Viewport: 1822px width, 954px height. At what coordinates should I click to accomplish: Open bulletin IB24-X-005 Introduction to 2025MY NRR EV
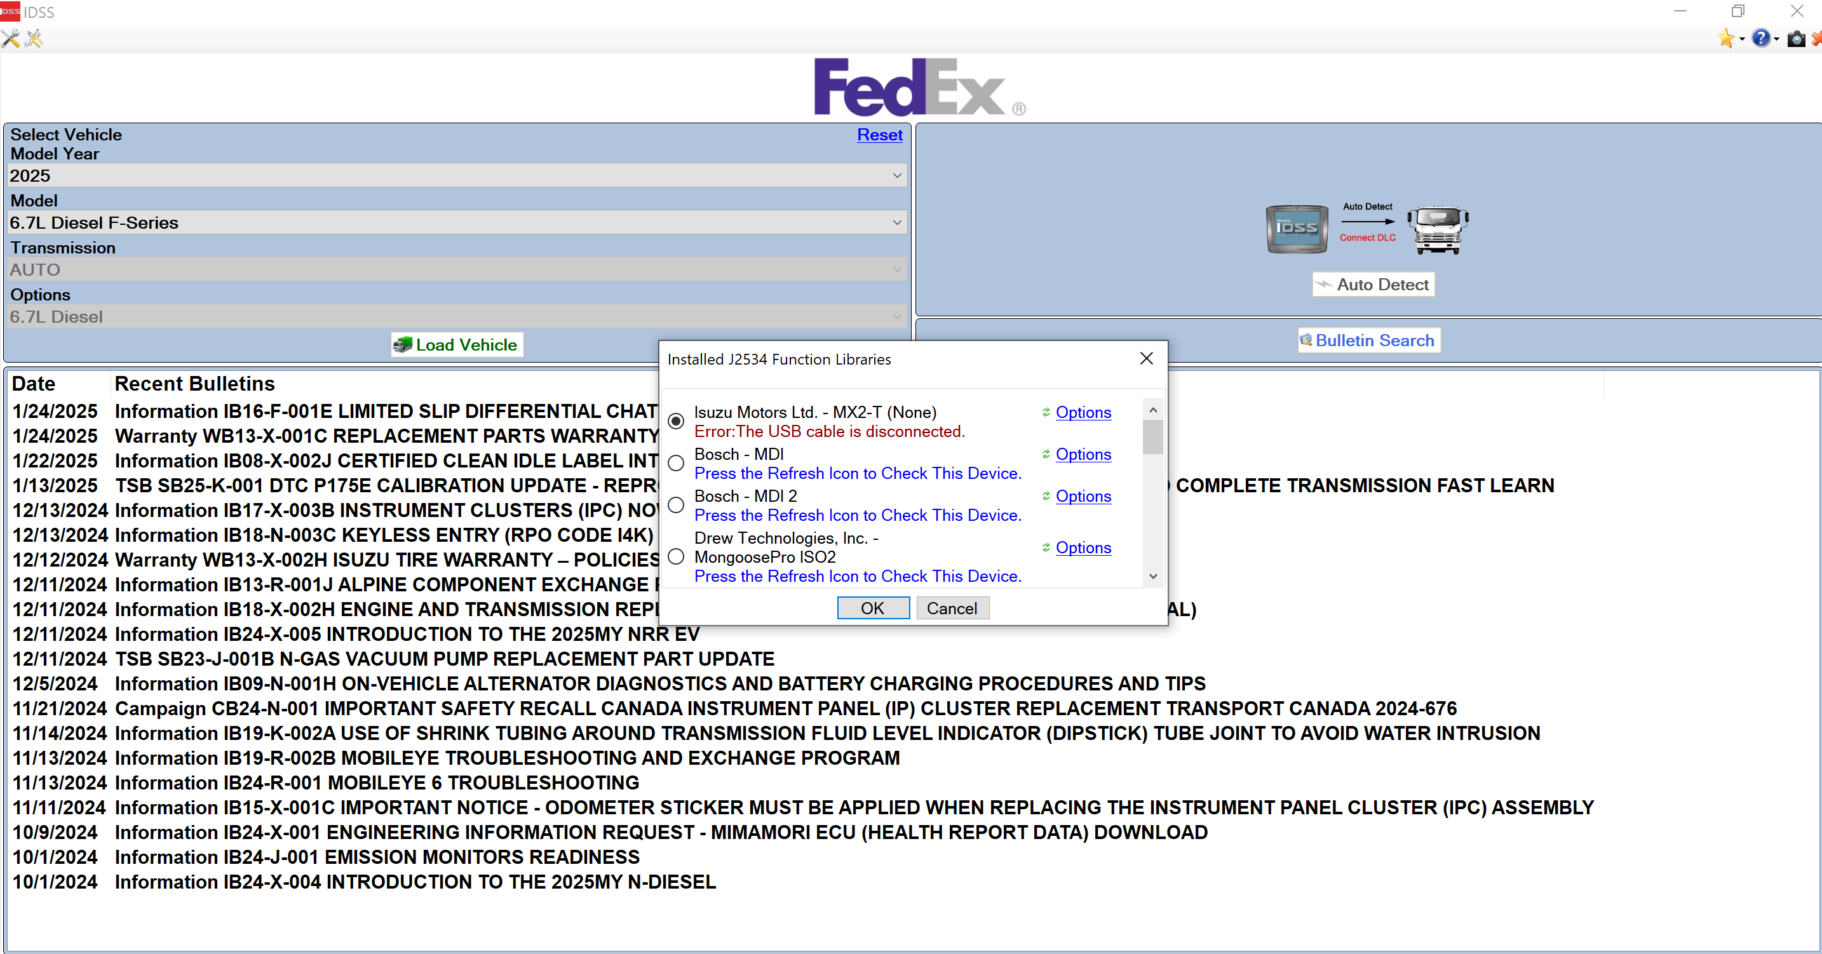click(407, 635)
